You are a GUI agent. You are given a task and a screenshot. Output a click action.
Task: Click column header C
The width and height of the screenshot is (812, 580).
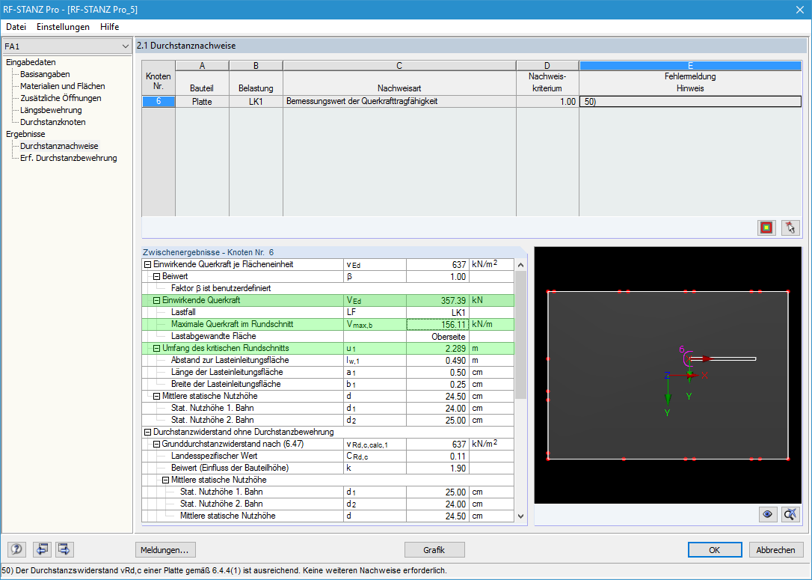pyautogui.click(x=399, y=65)
